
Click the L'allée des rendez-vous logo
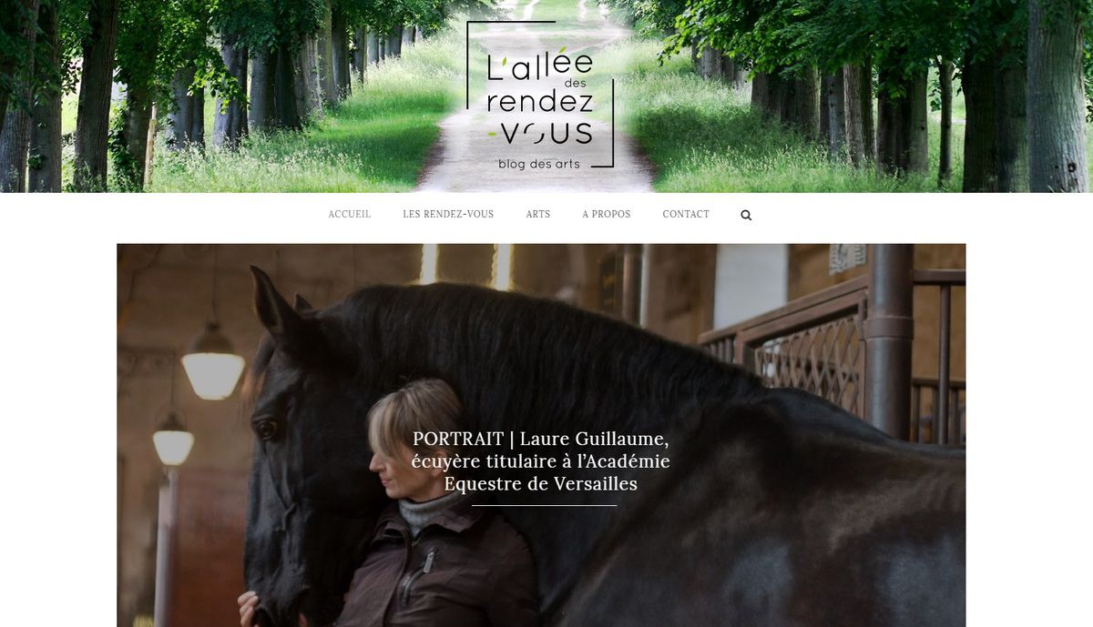click(x=540, y=95)
